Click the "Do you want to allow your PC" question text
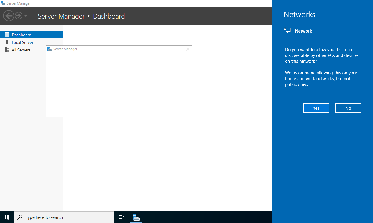373x223 pixels. click(322, 55)
